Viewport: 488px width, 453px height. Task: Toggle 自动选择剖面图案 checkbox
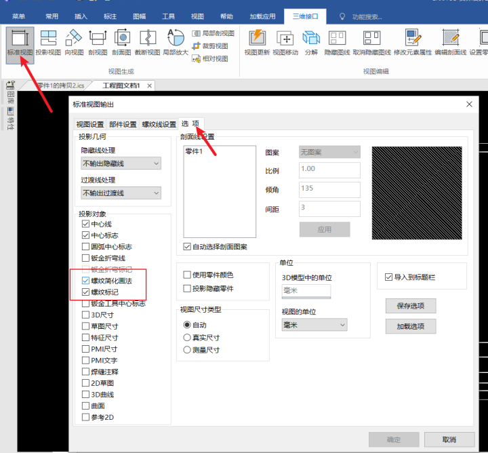tap(187, 247)
